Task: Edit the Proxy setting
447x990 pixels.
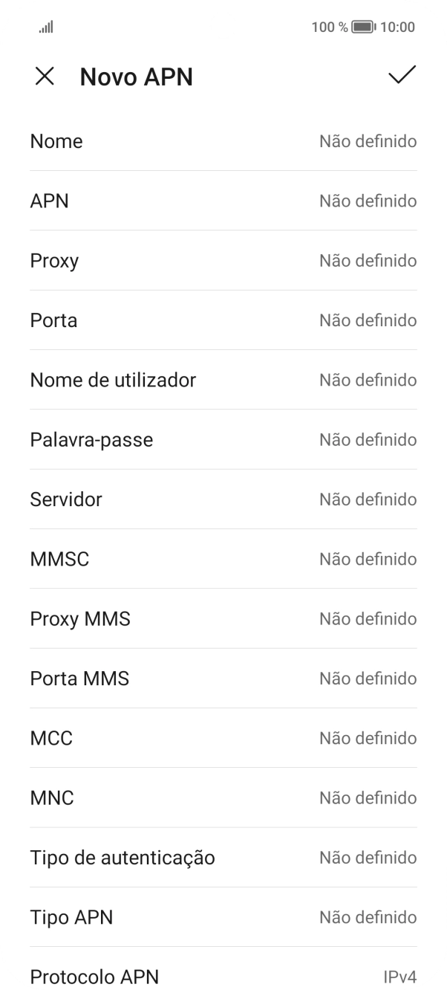Action: [x=223, y=260]
